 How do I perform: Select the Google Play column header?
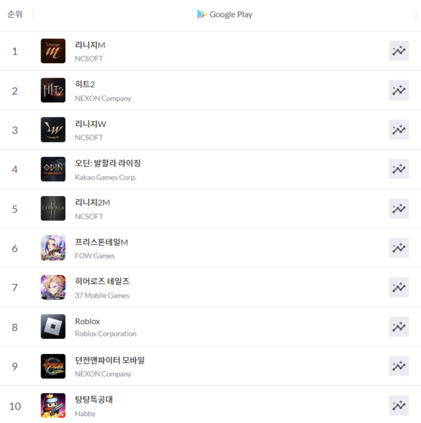pos(225,14)
